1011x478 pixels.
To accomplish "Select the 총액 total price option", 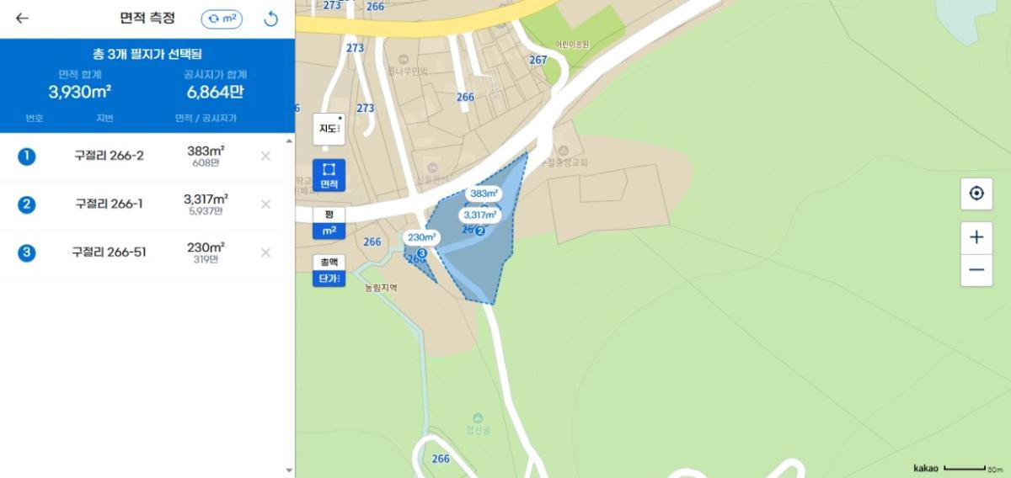I will (x=329, y=263).
